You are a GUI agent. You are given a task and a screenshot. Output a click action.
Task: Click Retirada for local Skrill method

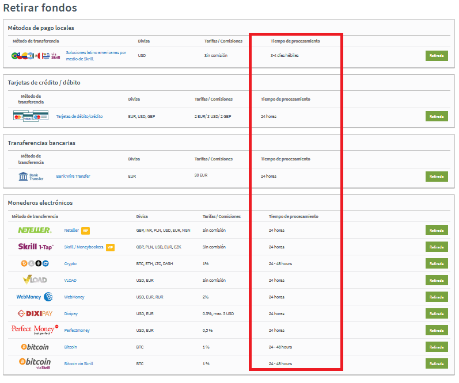pos(436,56)
